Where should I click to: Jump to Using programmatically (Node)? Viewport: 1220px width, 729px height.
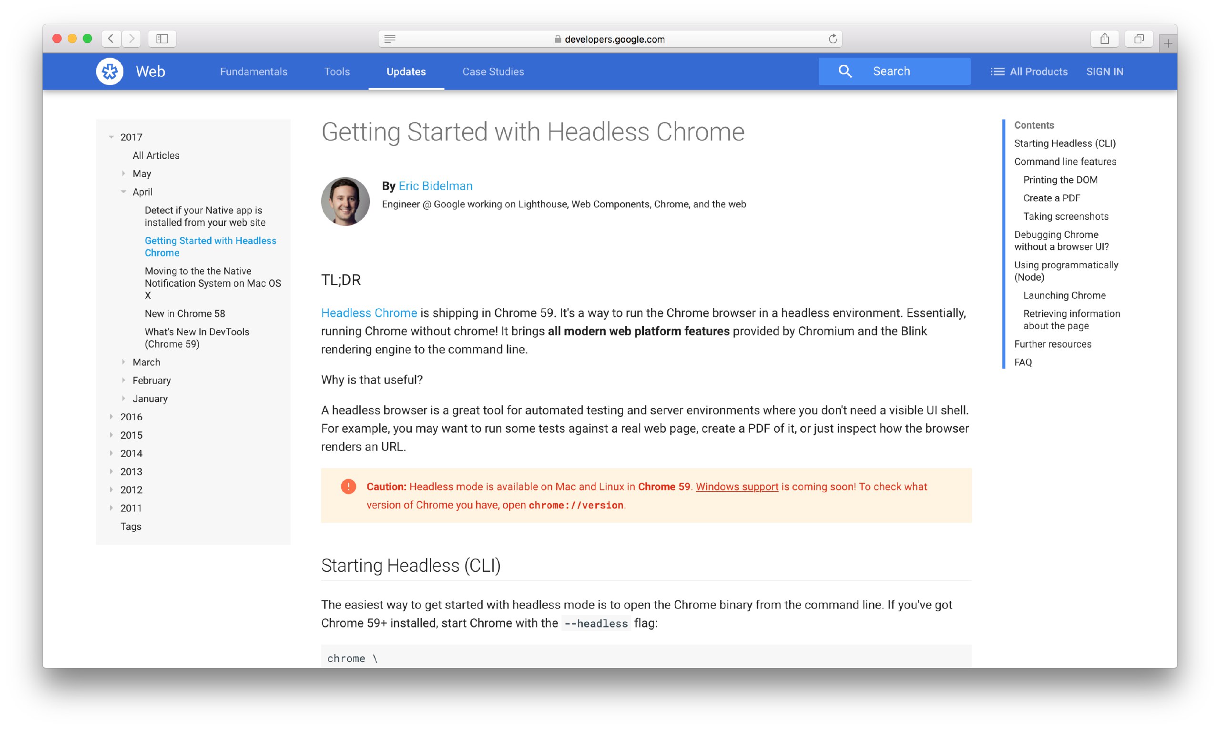[1066, 271]
